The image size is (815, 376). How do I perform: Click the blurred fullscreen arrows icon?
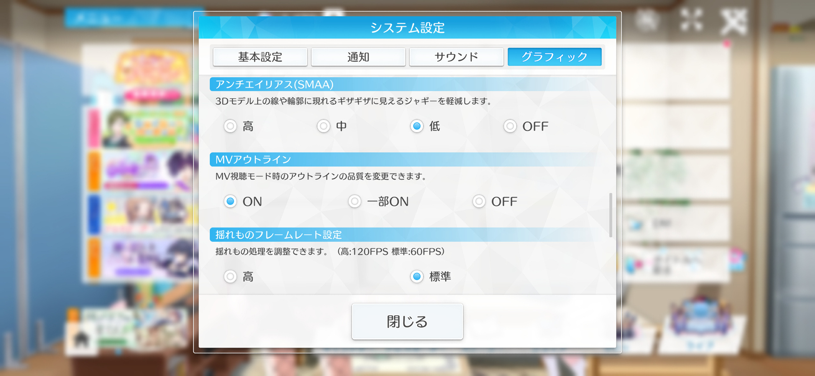(691, 20)
